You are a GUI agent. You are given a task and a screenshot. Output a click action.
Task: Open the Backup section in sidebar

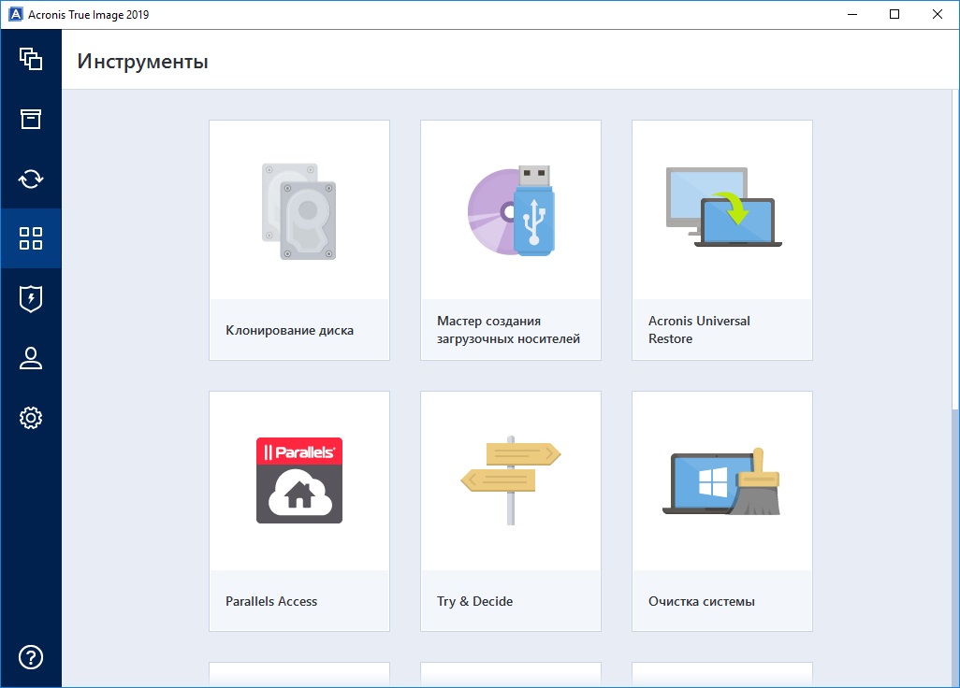tap(31, 59)
